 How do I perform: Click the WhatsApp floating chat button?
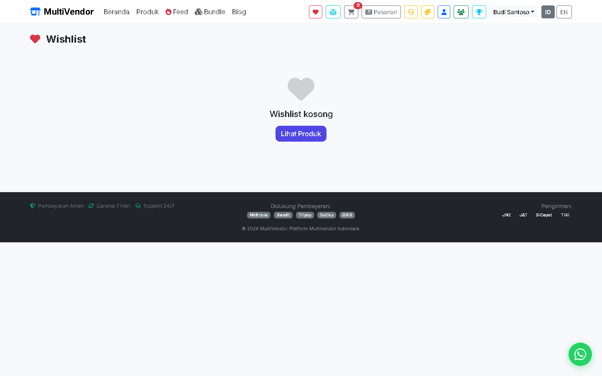point(580,354)
